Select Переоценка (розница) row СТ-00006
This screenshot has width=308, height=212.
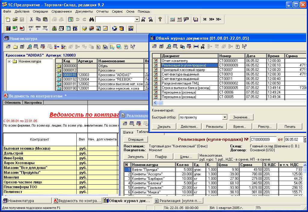point(229,92)
